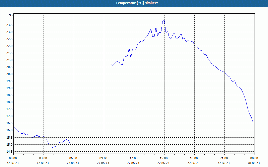Click the 16,5 y-axis label

tap(9, 123)
